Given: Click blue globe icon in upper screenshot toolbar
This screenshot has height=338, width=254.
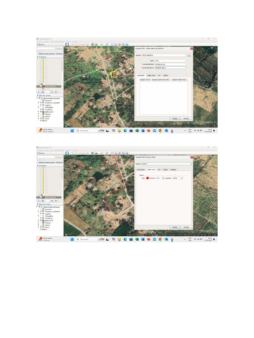Looking at the screenshot, I should click(127, 45).
